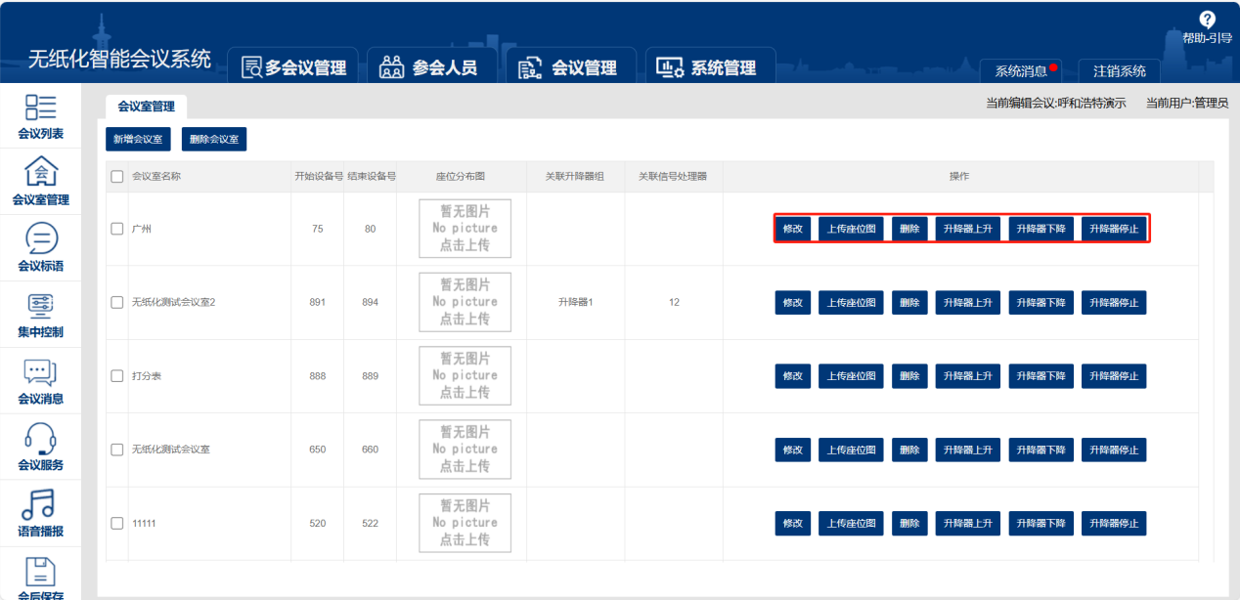Click the room name 广州
This screenshot has width=1240, height=600.
pos(141,229)
